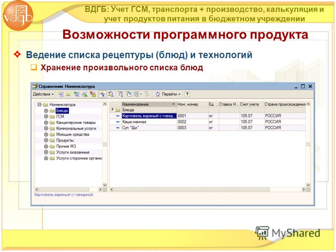
Task: Click the Add new item toolbar icon
Action: 60,94
